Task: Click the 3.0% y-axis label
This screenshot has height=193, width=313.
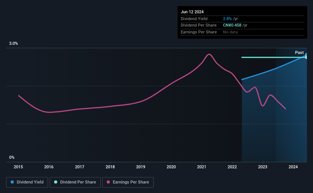Action: pos(13,43)
